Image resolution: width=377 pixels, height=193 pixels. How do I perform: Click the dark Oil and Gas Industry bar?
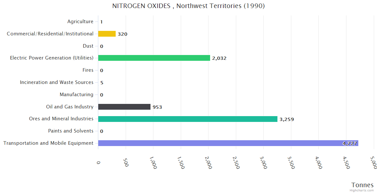pos(124,107)
